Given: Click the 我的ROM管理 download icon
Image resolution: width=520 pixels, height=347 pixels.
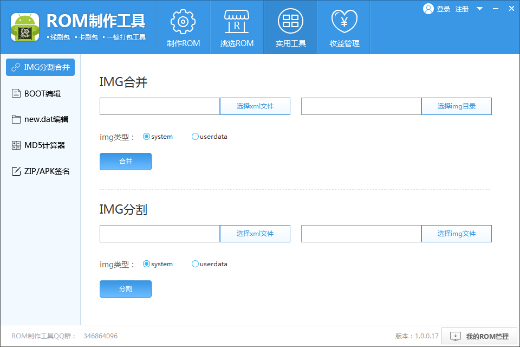Looking at the screenshot, I should pos(456,336).
